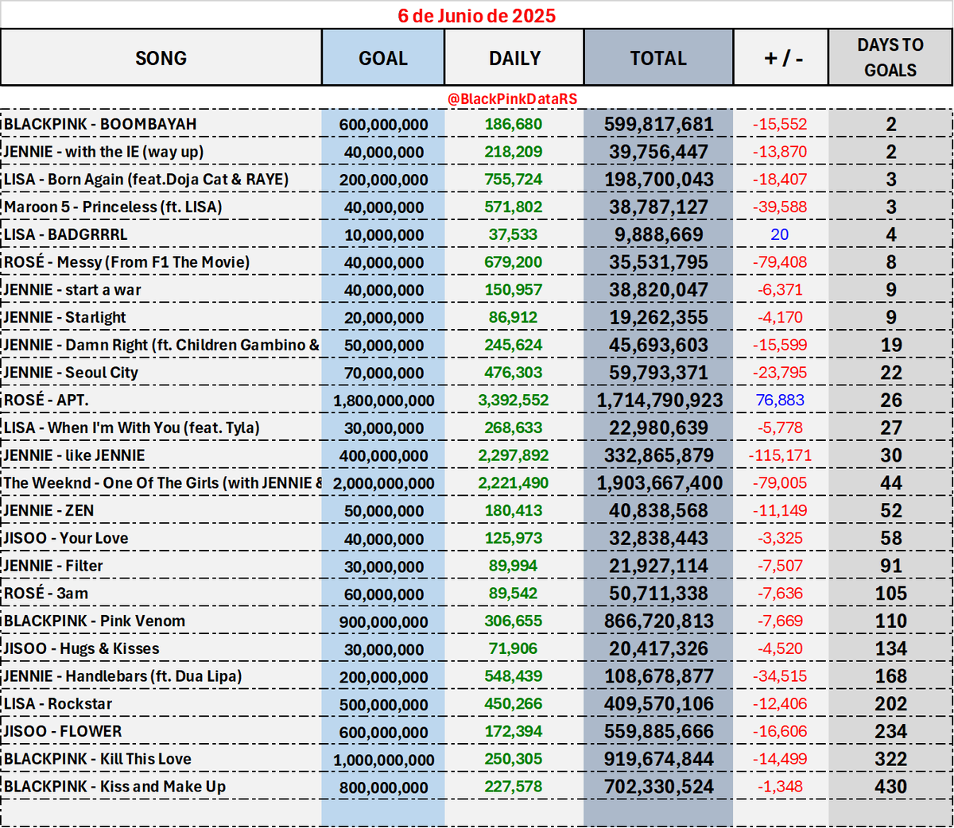This screenshot has height=828, width=954.
Task: Select JENNIE - ZEN song cell
Action: point(161,510)
